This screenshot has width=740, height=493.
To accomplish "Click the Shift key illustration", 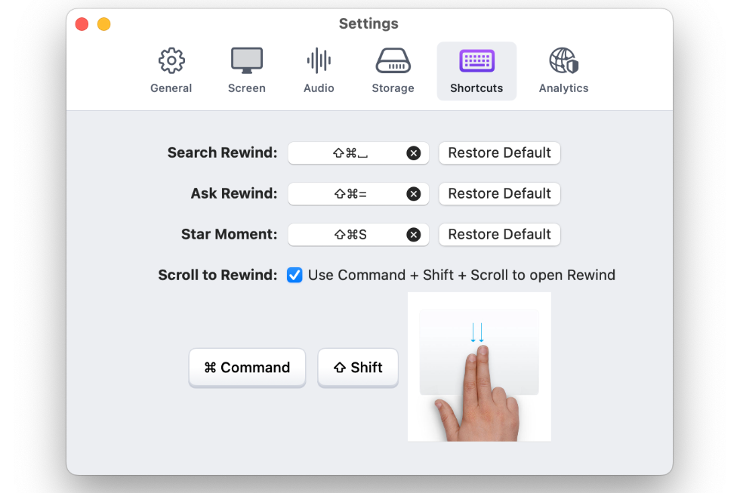I will coord(358,368).
